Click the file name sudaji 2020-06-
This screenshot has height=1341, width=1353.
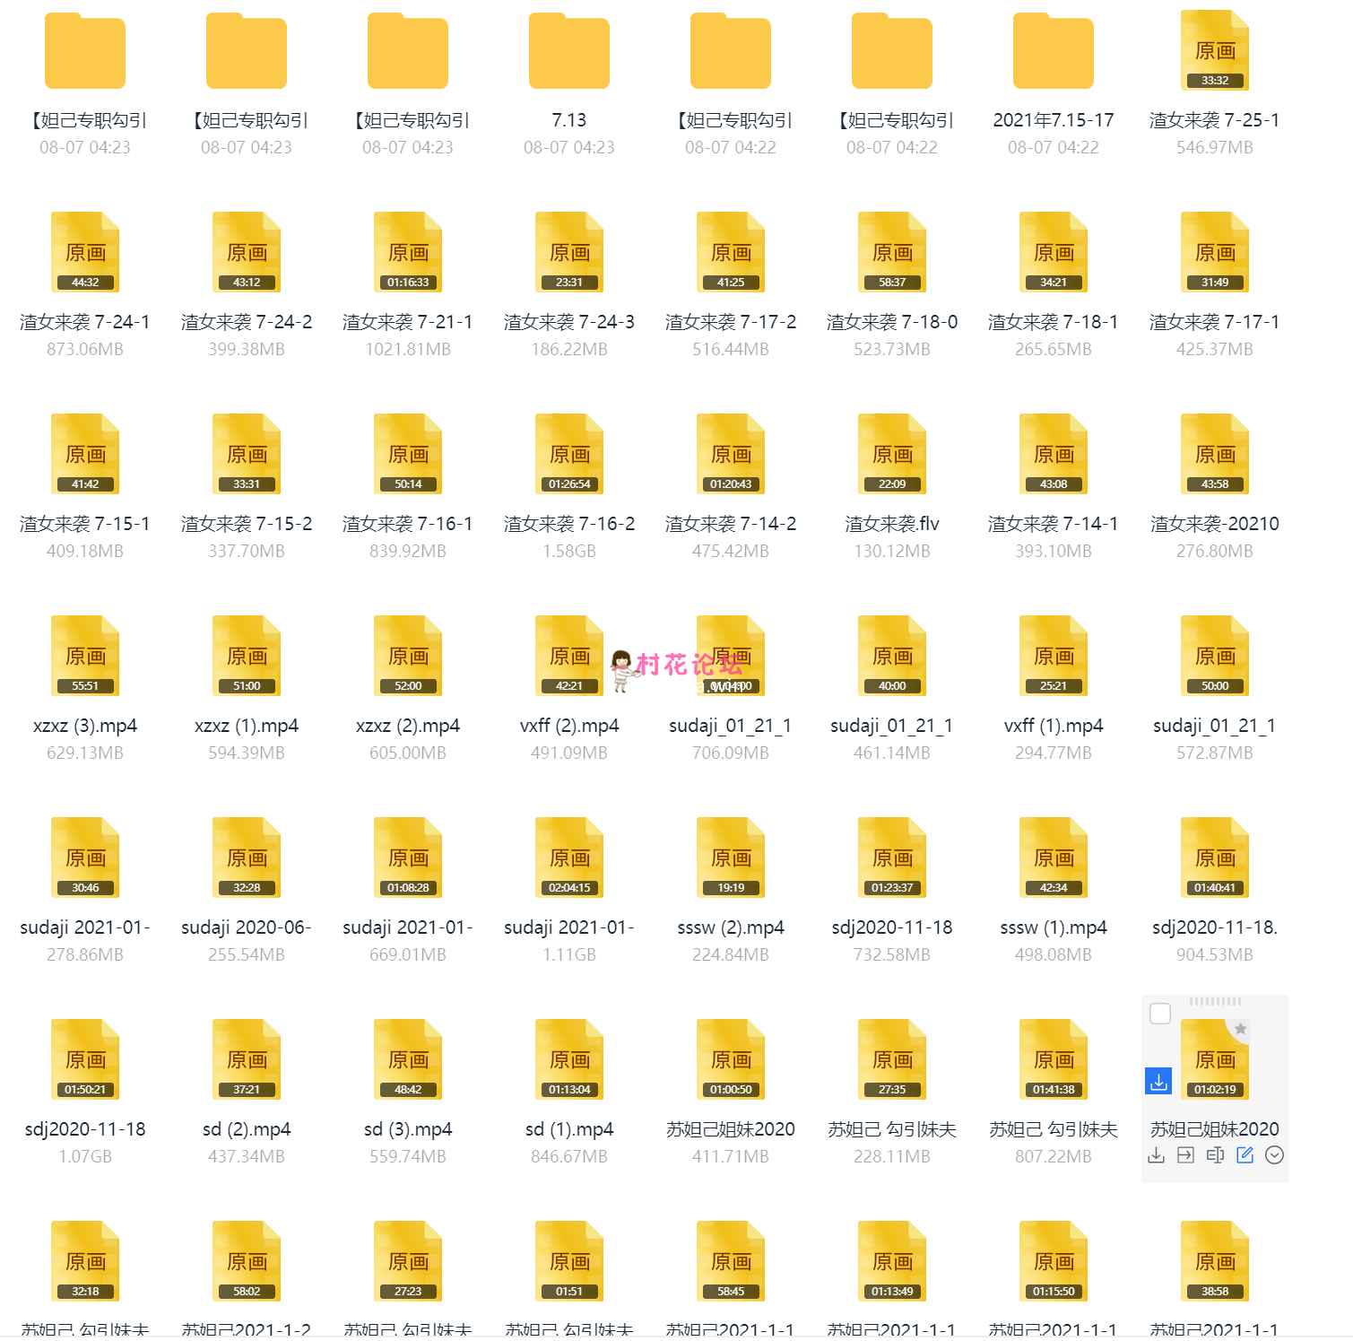pyautogui.click(x=247, y=927)
